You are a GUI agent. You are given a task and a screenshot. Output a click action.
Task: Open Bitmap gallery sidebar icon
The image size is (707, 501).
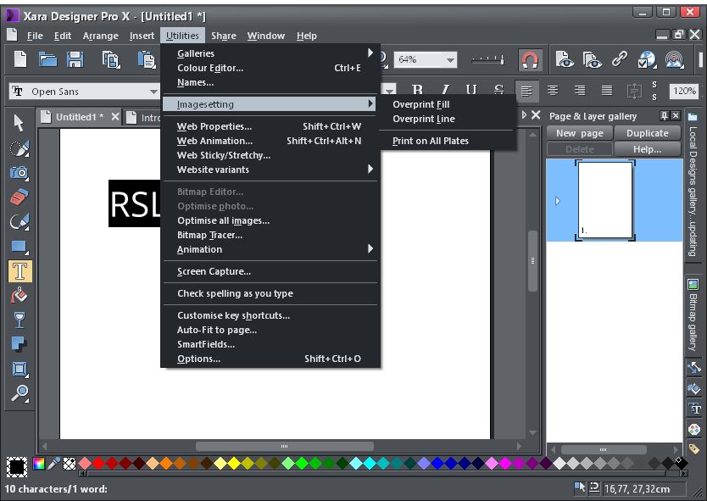click(x=693, y=284)
